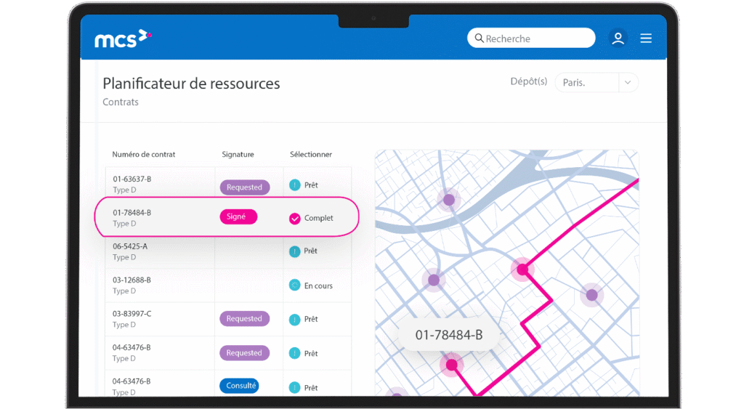Open the user profile icon

[x=618, y=38]
